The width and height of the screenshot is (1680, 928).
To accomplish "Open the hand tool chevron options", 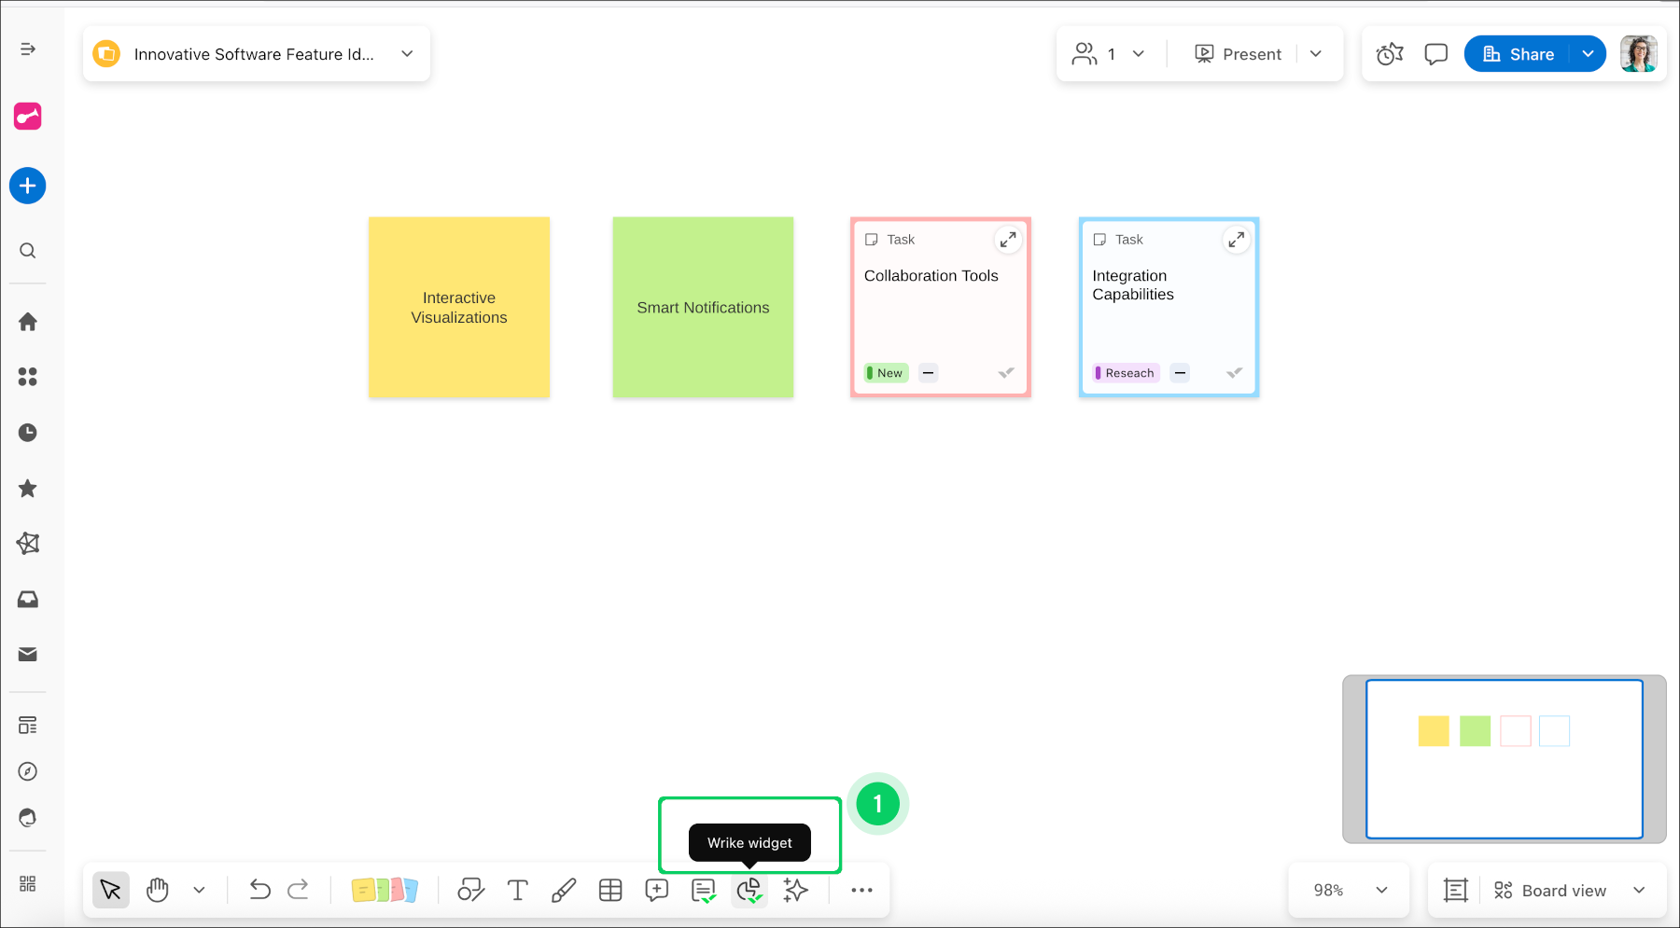I will [198, 890].
